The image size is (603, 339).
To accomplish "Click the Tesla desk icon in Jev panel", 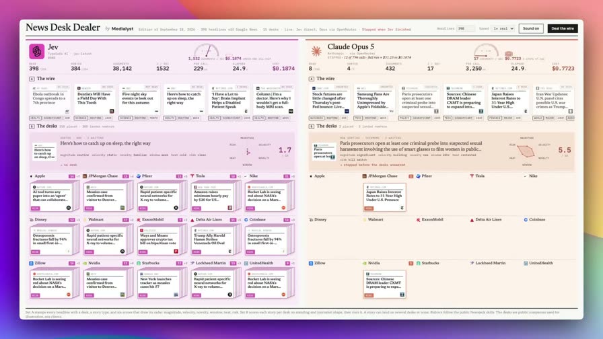I will [x=192, y=176].
